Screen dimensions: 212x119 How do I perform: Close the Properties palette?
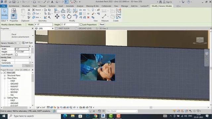32,28
